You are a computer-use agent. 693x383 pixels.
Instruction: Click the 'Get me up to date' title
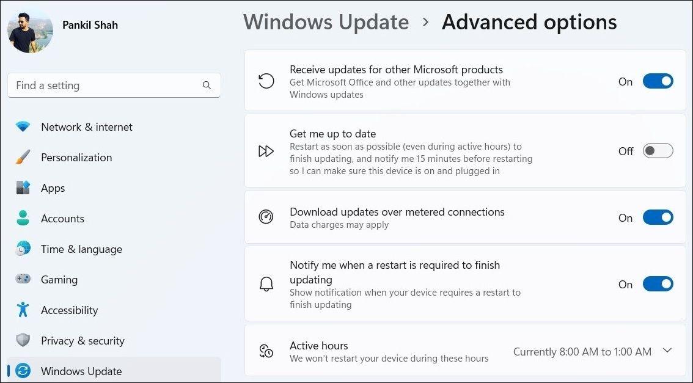click(333, 133)
